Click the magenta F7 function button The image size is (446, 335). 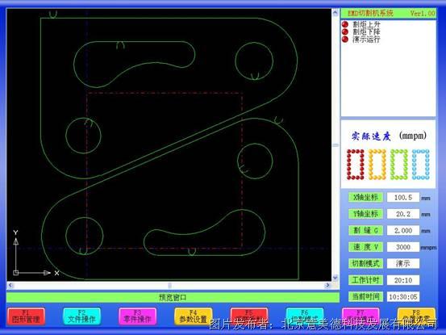[x=361, y=316]
